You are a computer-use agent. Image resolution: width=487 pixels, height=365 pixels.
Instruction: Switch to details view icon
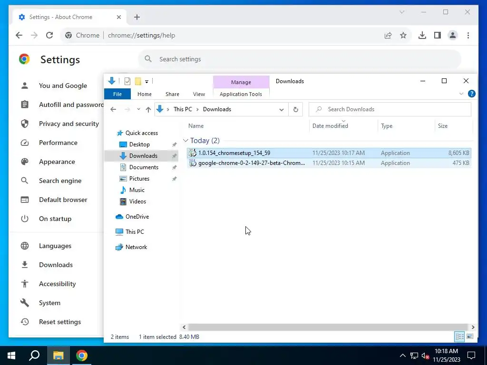click(x=460, y=336)
